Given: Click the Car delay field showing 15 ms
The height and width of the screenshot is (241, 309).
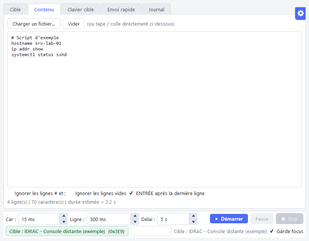Looking at the screenshot, I should click(x=39, y=219).
